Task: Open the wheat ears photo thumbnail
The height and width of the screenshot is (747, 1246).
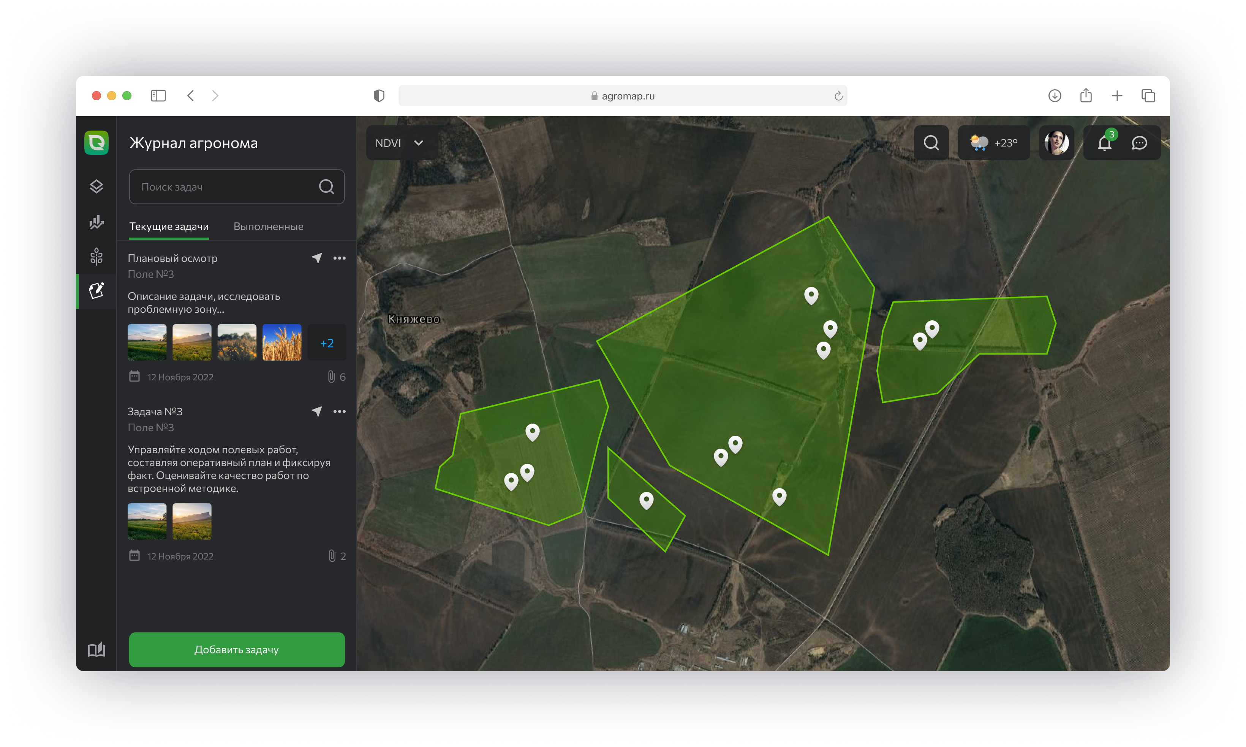Action: (x=282, y=342)
